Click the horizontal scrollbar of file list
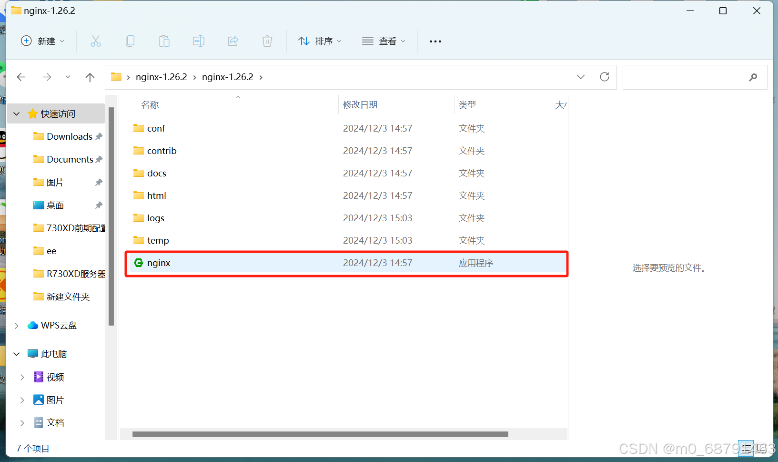The height and width of the screenshot is (462, 778). [320, 434]
